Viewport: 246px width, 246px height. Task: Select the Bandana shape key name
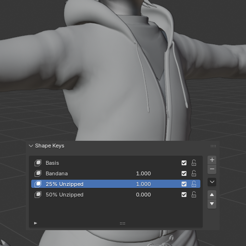[x=57, y=173]
